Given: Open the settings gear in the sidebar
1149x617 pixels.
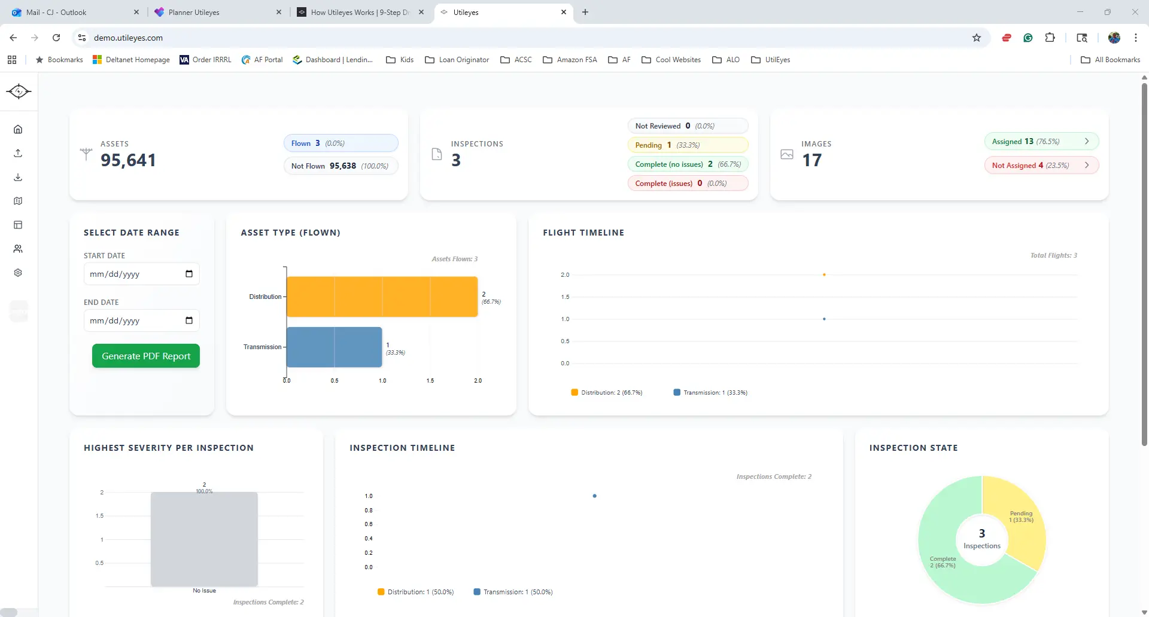Looking at the screenshot, I should click(x=18, y=273).
